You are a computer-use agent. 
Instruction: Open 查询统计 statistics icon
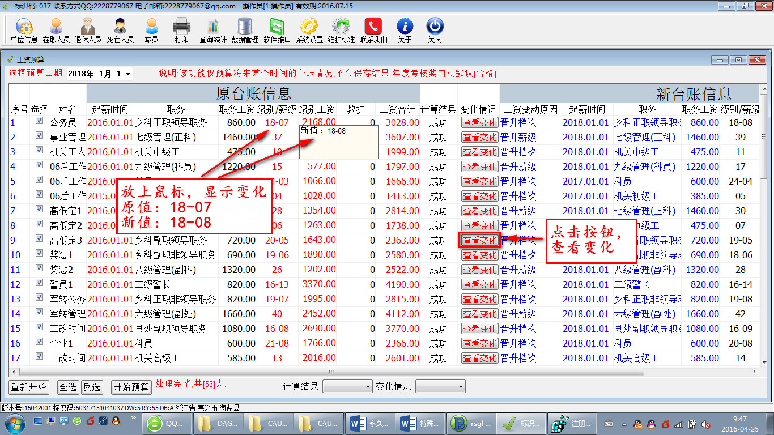(x=212, y=30)
